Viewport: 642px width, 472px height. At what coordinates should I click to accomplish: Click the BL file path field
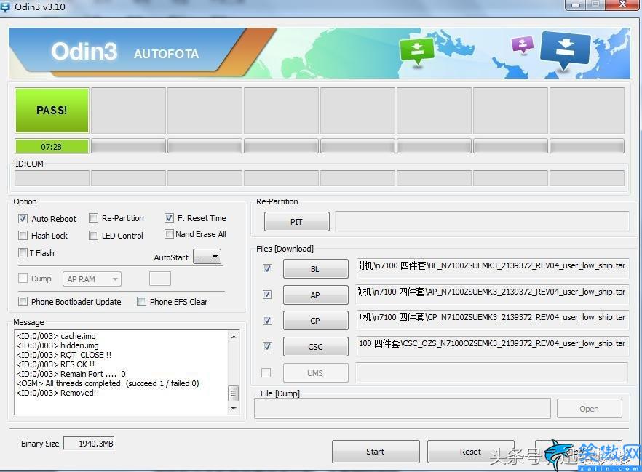492,268
